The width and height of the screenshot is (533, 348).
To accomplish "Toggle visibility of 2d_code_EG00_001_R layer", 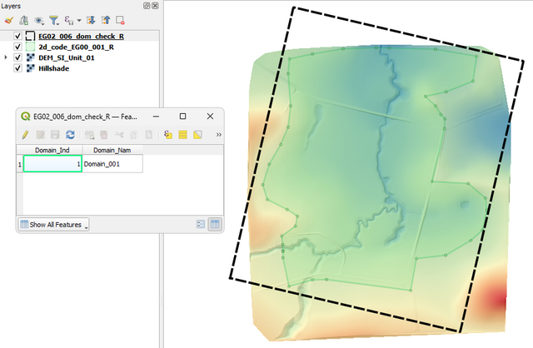I will tap(17, 47).
